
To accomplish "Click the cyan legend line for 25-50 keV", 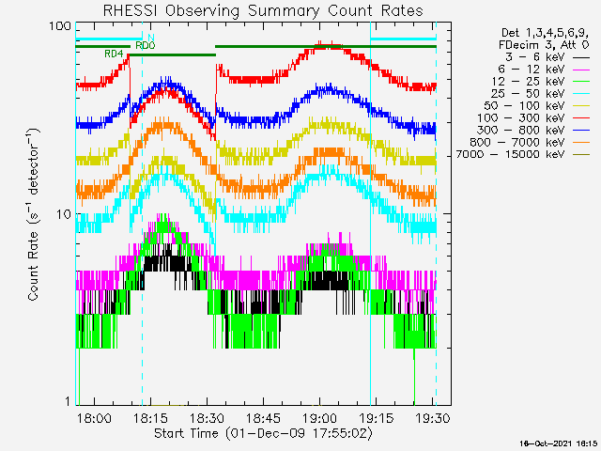I will click(581, 94).
